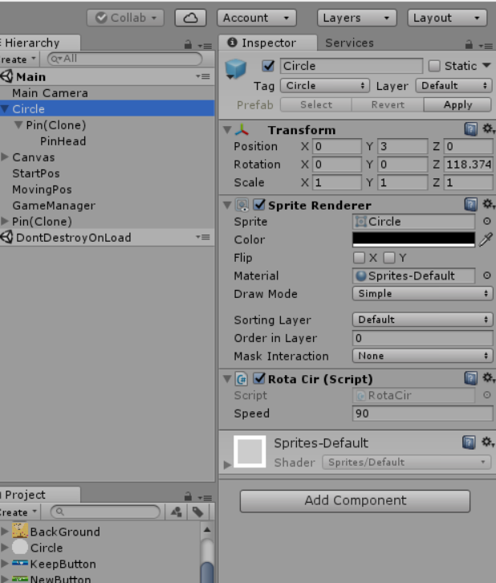Open Sprites-Default material gear settings
Viewport: 496px width, 583px height.
(488, 442)
